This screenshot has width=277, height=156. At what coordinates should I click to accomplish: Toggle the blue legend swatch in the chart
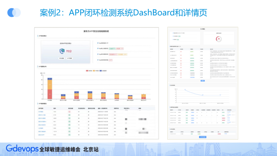click(x=101, y=71)
